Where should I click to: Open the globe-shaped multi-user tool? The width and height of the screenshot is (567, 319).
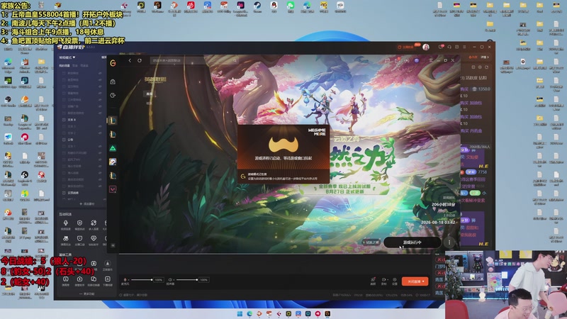(94, 223)
